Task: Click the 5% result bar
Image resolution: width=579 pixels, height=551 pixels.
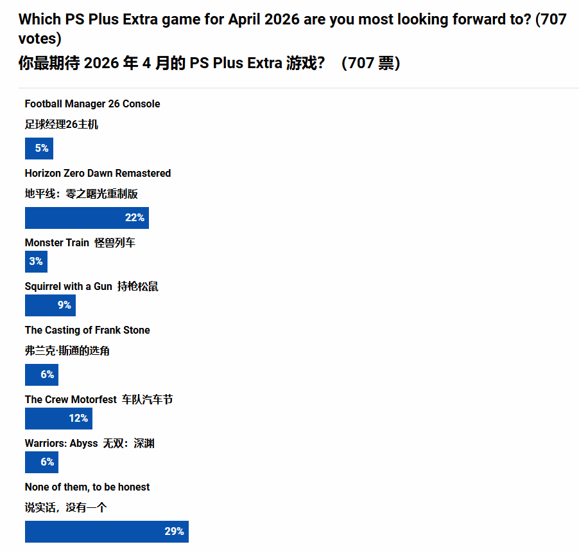Action: click(x=39, y=149)
